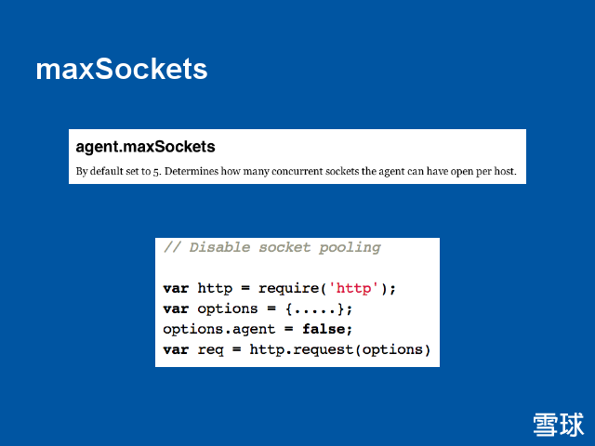Click the red 'http' string literal

[349, 288]
